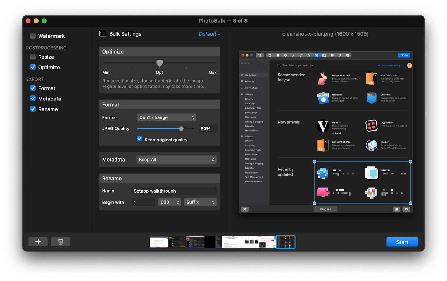Click the filename 'cleanshot-x-blur.png (1600 x 1509)'
The image size is (447, 281).
[x=325, y=34]
